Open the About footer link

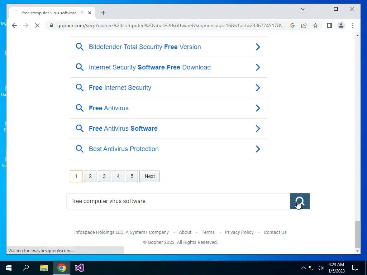(185, 232)
